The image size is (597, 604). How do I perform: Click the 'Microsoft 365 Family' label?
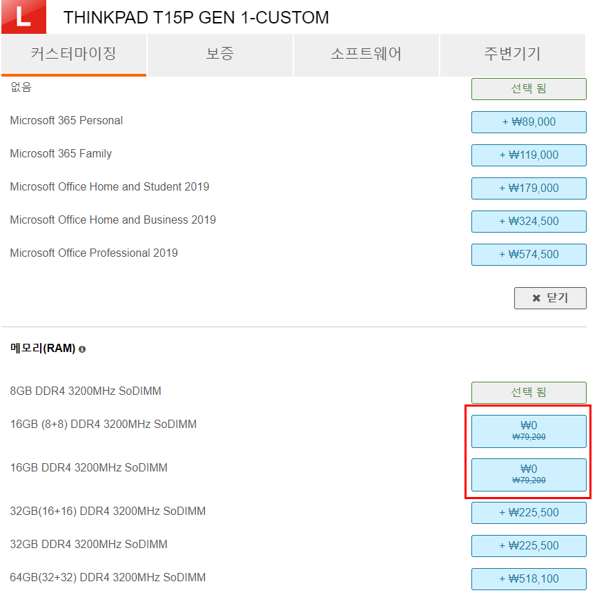(61, 154)
